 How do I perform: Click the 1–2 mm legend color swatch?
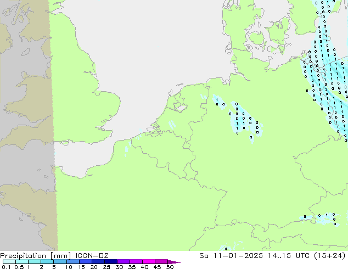click(35, 262)
